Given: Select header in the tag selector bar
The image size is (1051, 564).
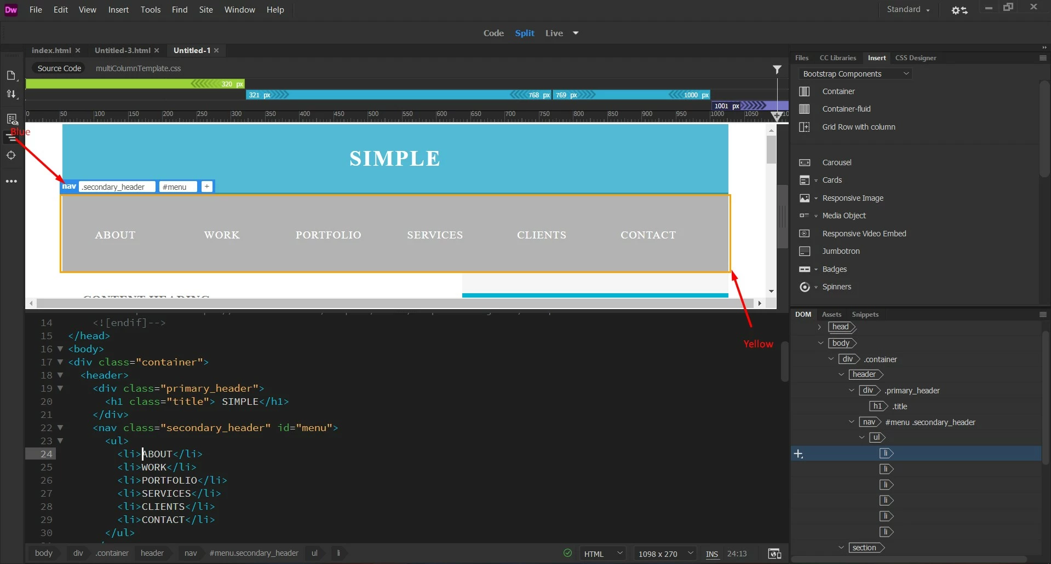Looking at the screenshot, I should point(152,553).
